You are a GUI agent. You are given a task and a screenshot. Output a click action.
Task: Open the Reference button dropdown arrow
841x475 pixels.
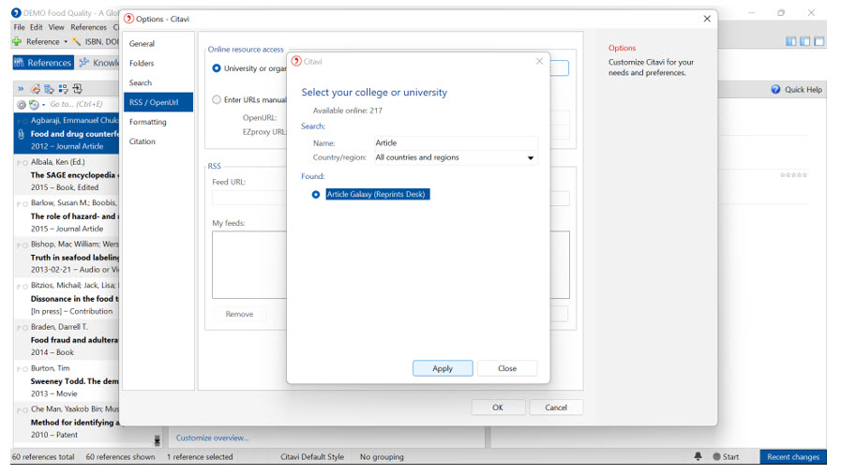(x=66, y=42)
